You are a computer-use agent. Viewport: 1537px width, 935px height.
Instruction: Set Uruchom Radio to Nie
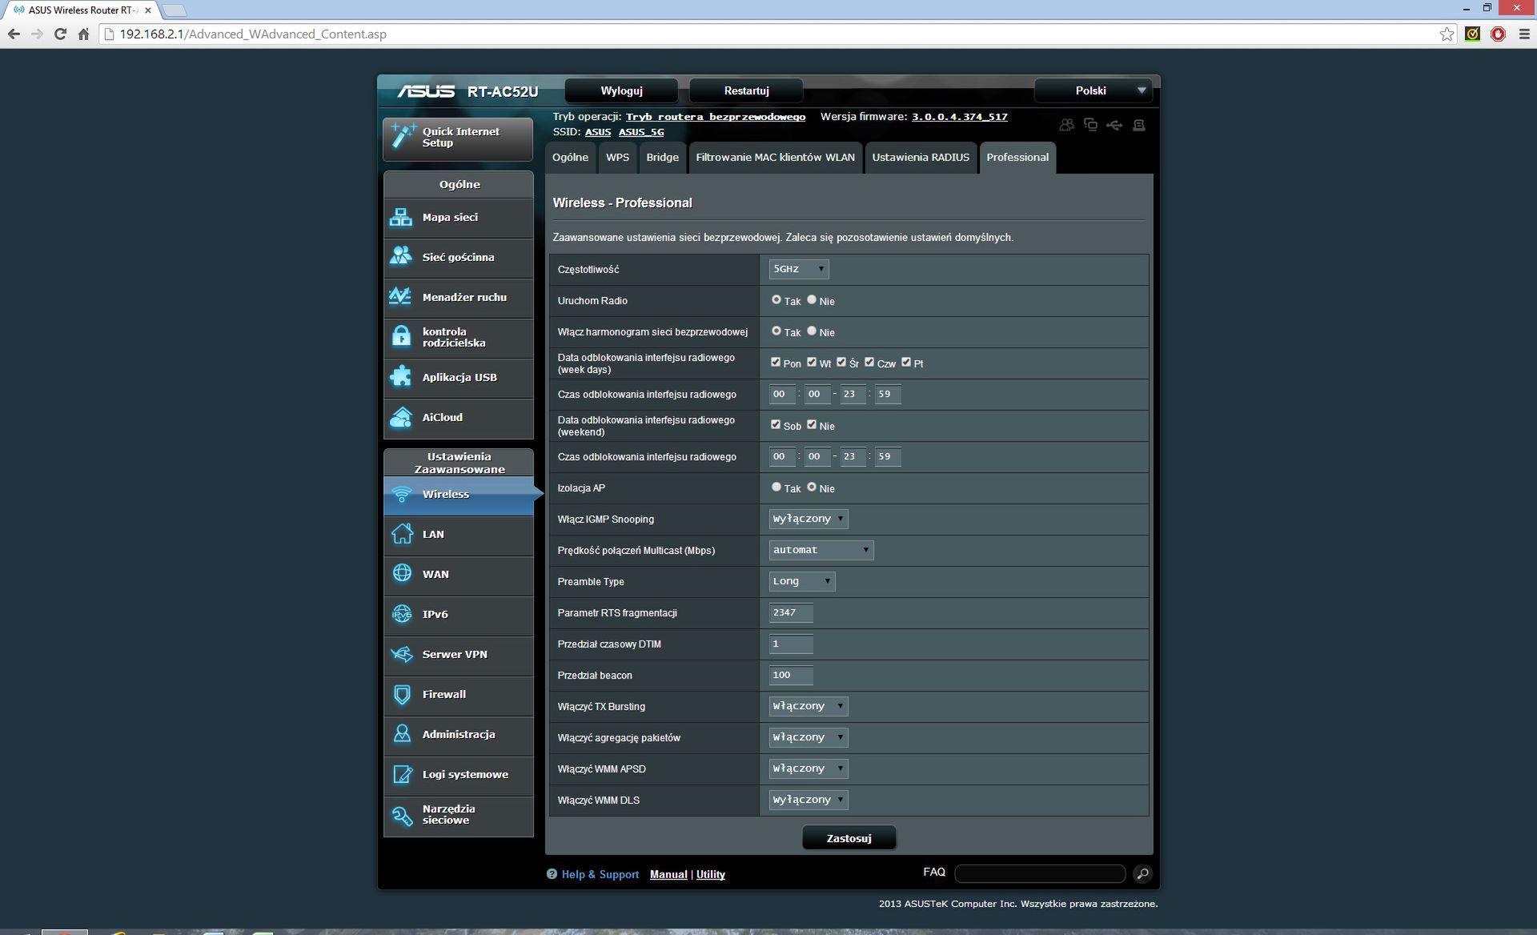coord(812,300)
